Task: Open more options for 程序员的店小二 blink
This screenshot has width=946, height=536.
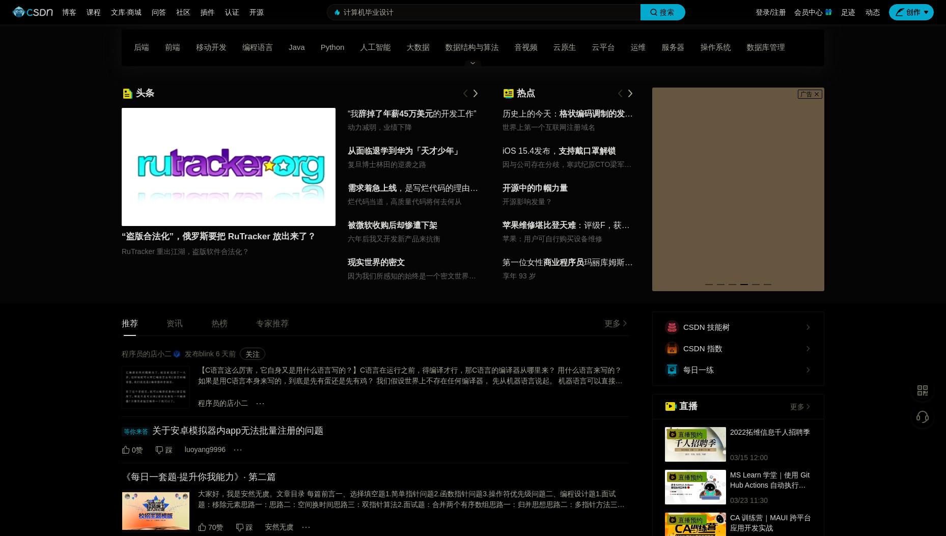Action: coord(260,403)
